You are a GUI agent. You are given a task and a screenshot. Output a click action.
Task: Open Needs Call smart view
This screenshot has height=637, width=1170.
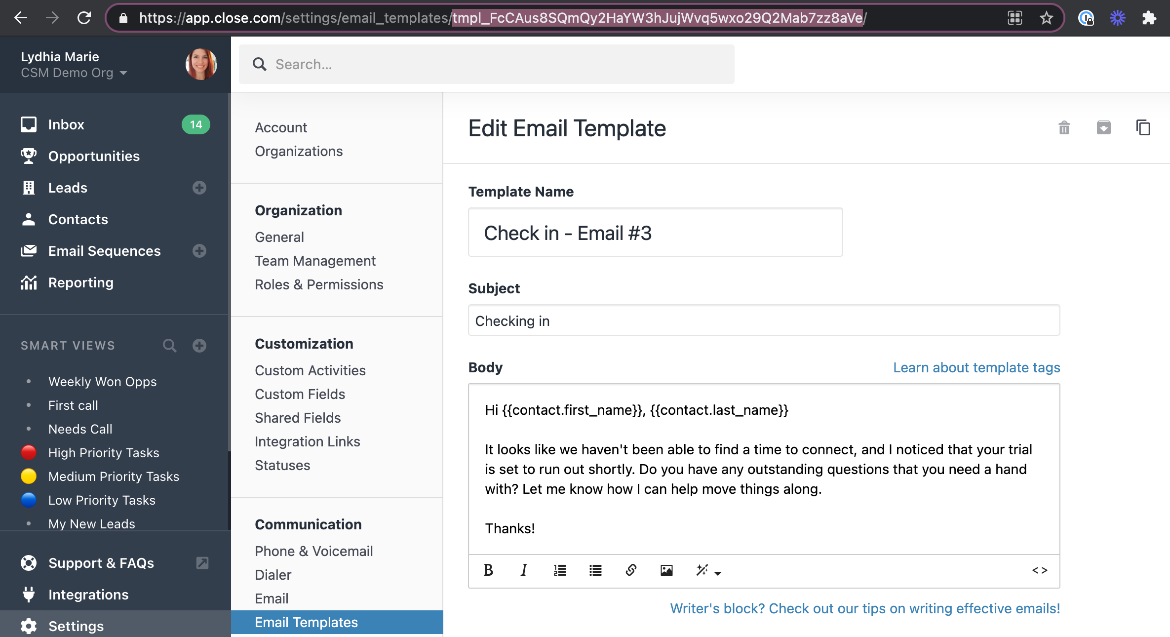click(x=80, y=429)
